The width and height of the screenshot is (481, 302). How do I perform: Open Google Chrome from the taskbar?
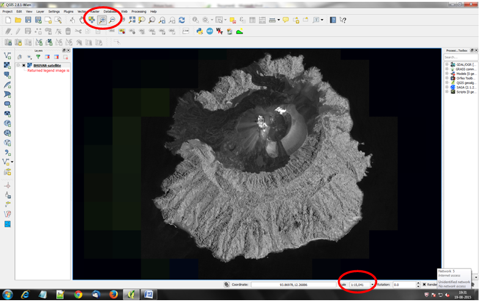click(78, 294)
